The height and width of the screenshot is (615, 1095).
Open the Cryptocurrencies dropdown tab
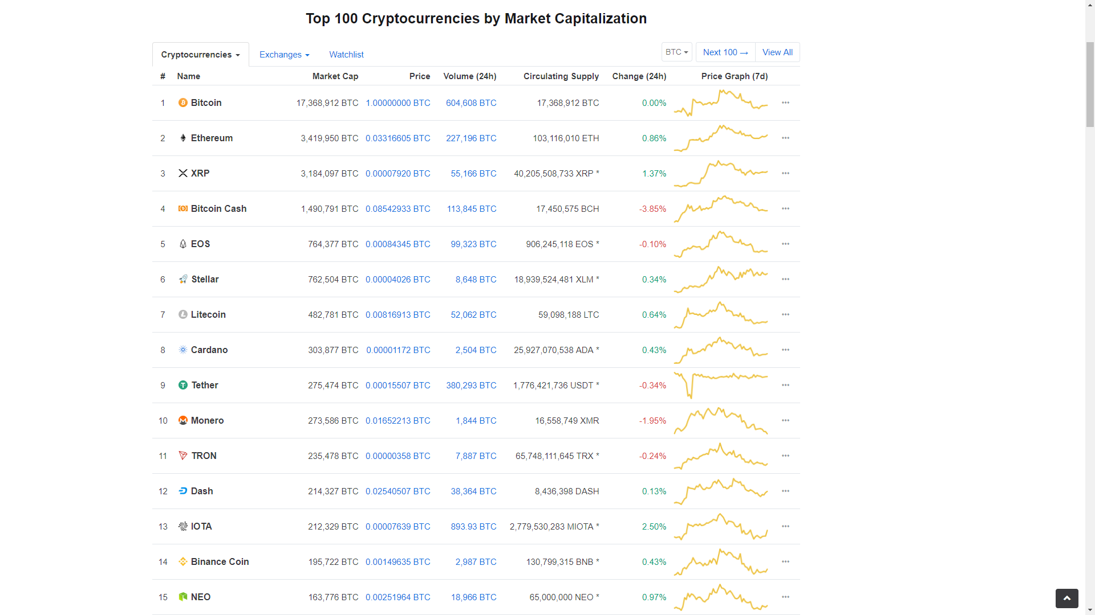pos(200,55)
